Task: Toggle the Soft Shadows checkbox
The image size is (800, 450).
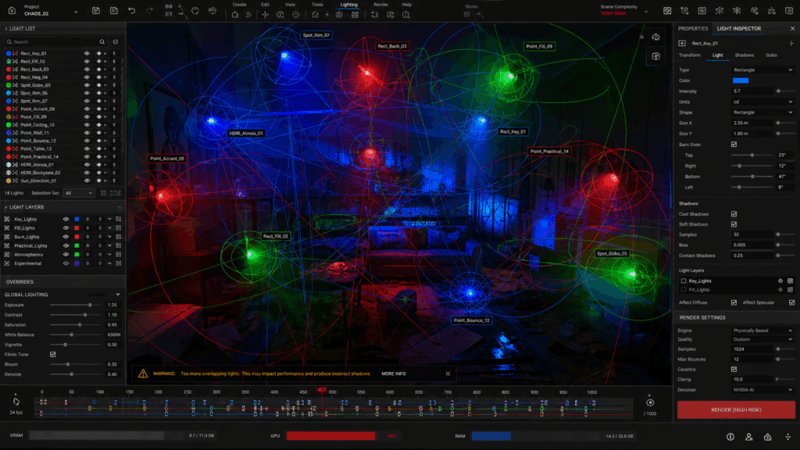Action: tap(734, 224)
